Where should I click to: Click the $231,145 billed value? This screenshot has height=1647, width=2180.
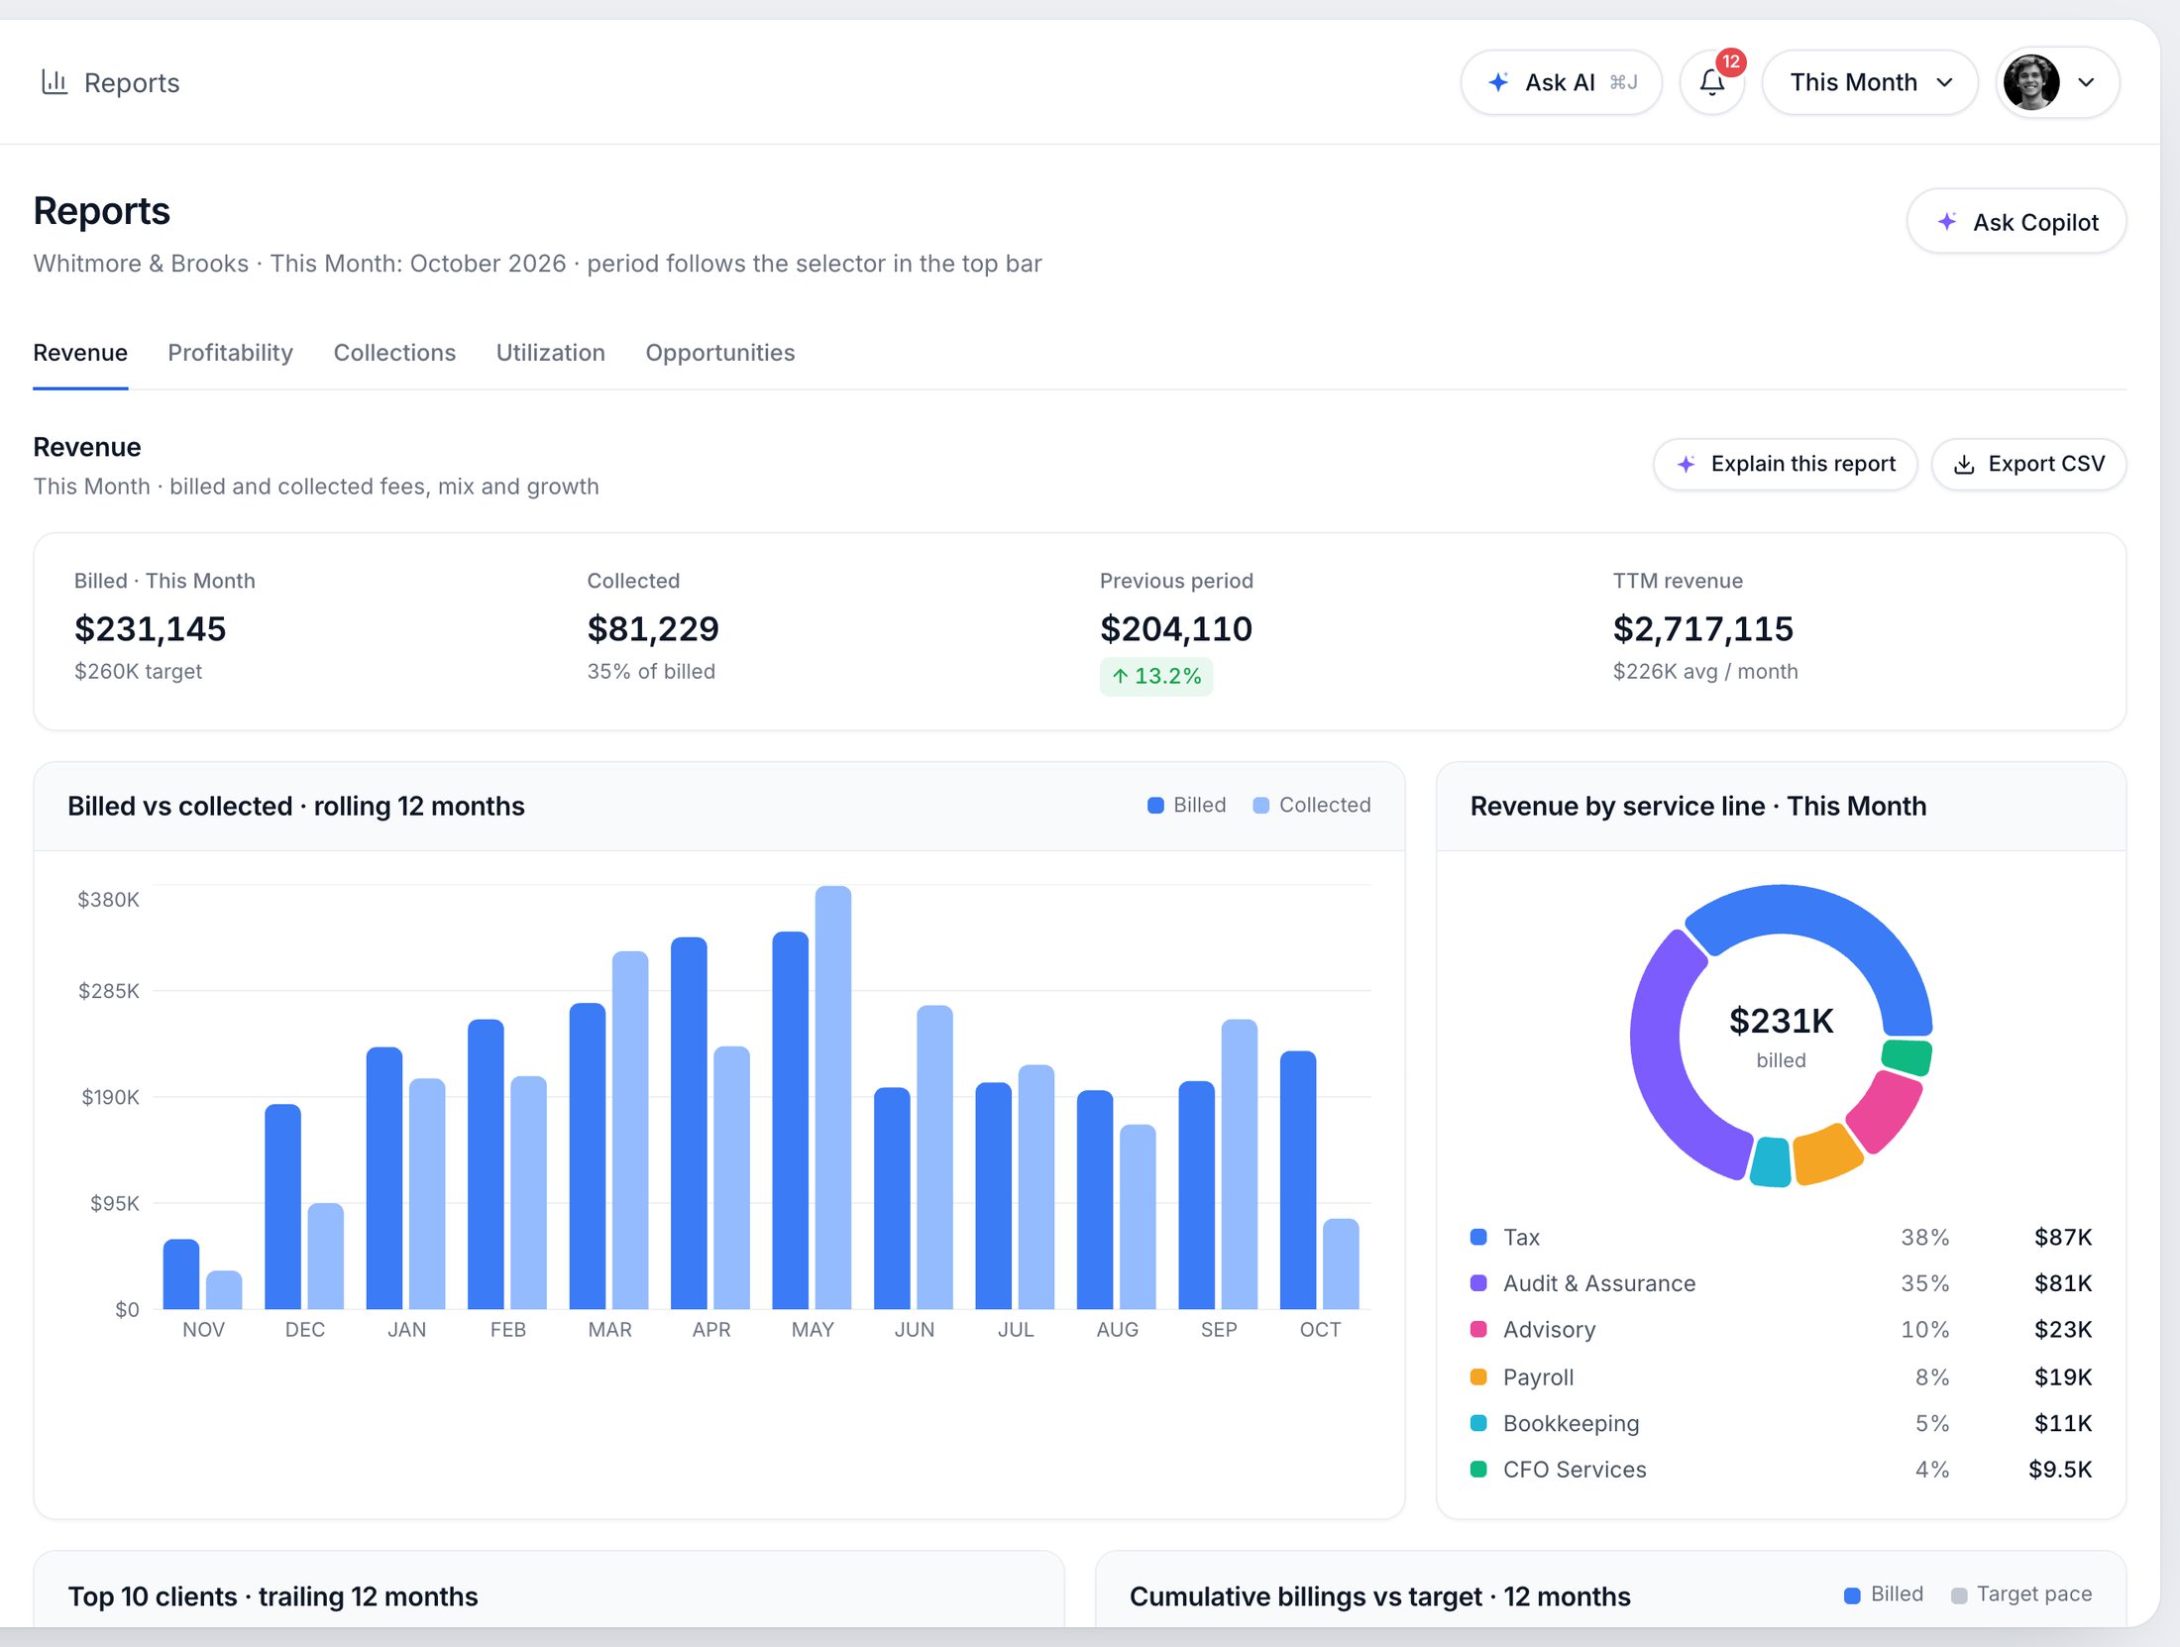pos(151,628)
